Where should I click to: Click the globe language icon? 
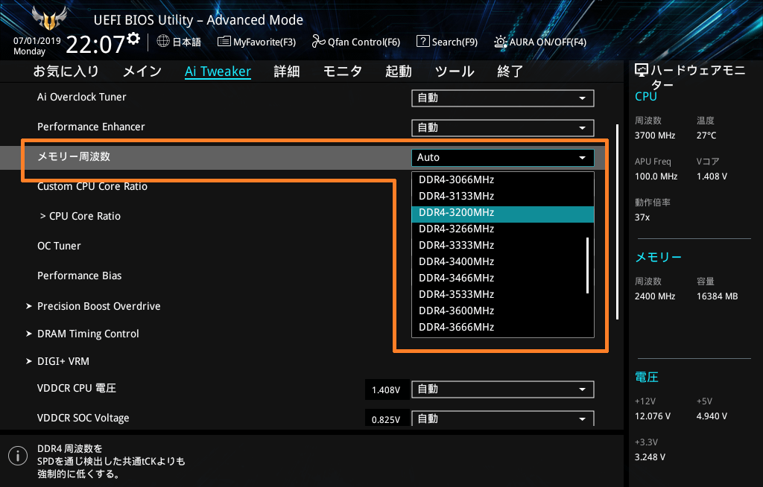tap(163, 42)
